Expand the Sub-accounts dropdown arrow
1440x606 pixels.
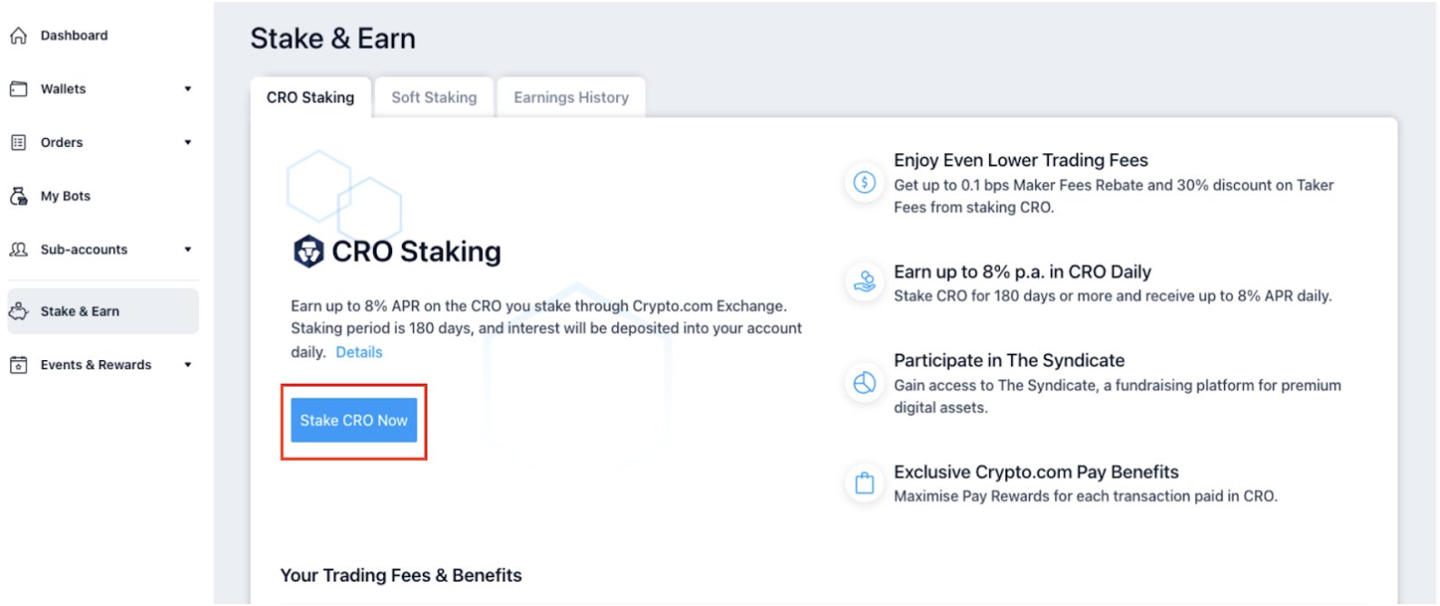[188, 249]
